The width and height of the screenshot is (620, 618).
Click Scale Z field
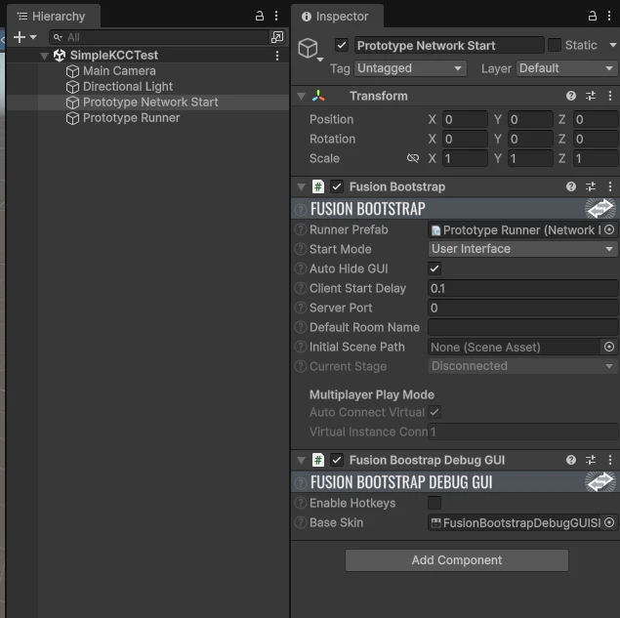pos(596,158)
